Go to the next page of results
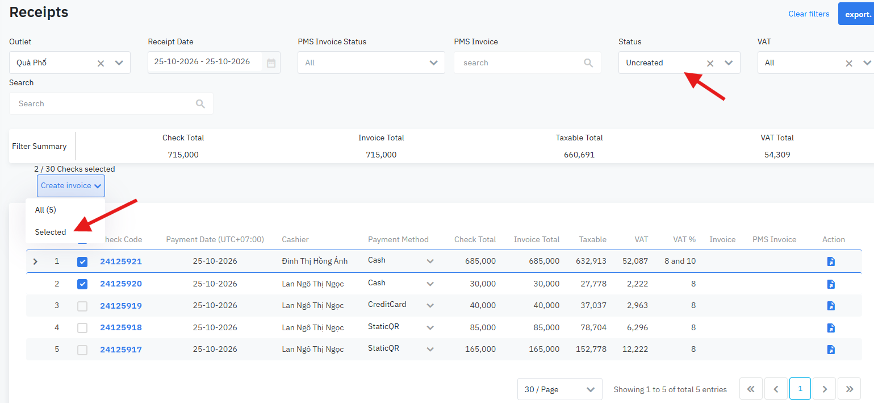The width and height of the screenshot is (874, 403). [x=824, y=389]
